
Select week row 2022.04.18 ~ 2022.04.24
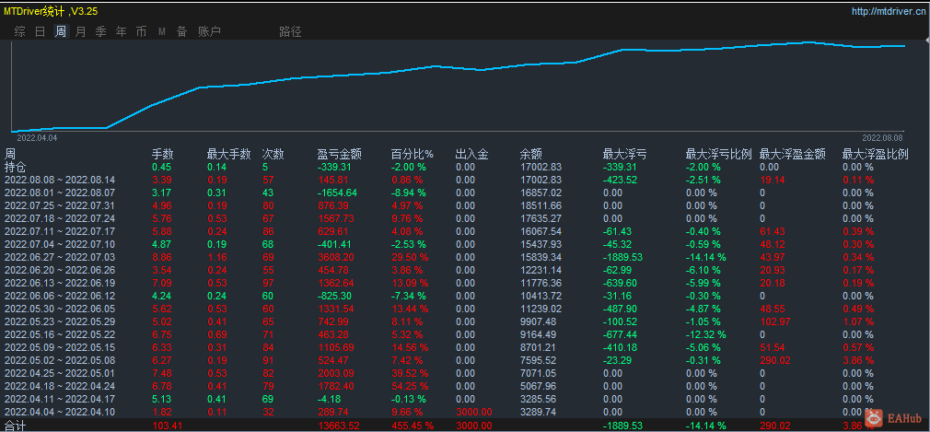[59, 386]
